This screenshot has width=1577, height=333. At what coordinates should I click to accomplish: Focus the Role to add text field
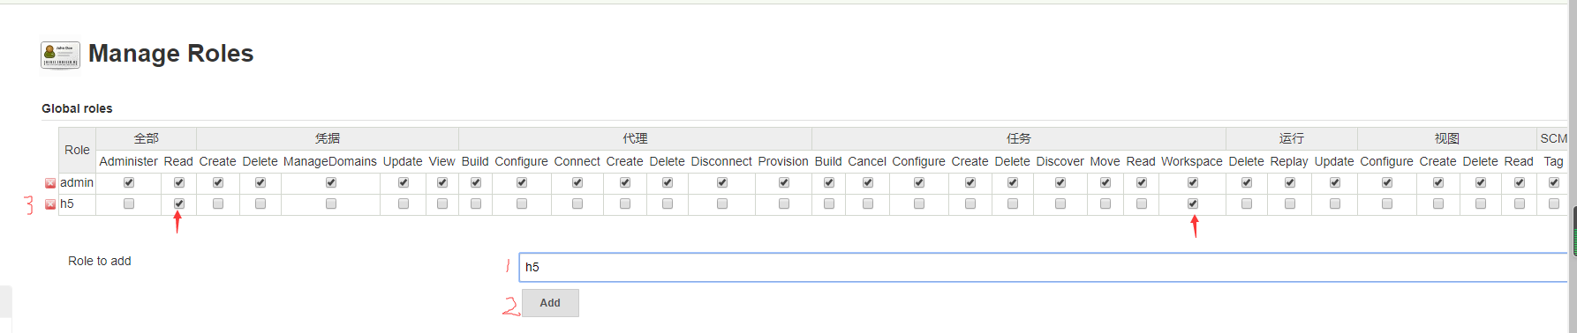pos(1043,268)
